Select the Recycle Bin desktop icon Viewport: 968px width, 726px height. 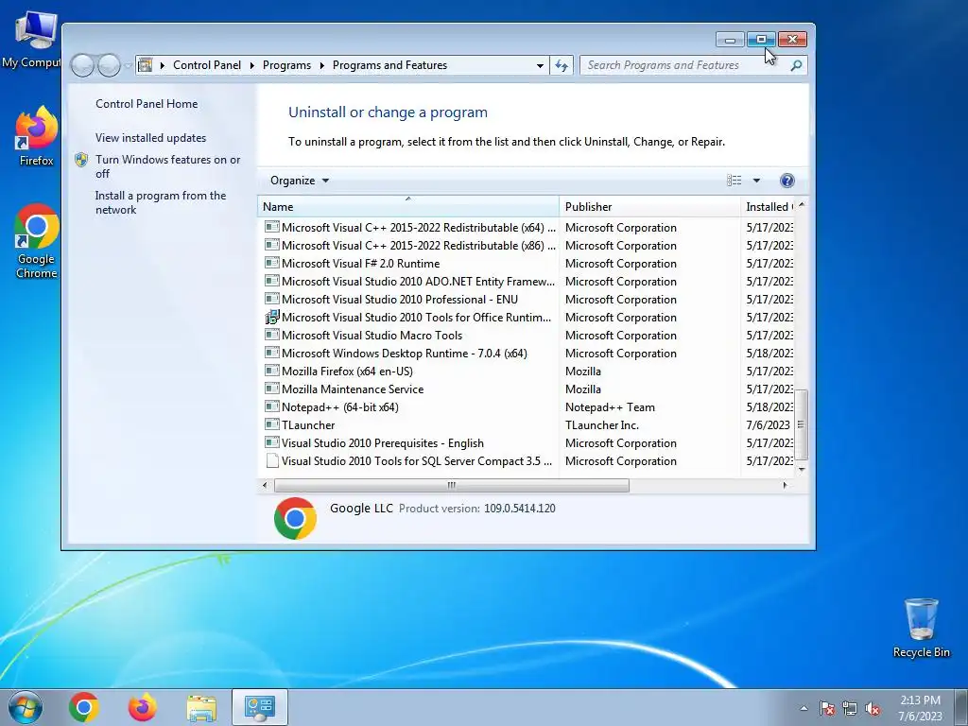click(x=921, y=628)
